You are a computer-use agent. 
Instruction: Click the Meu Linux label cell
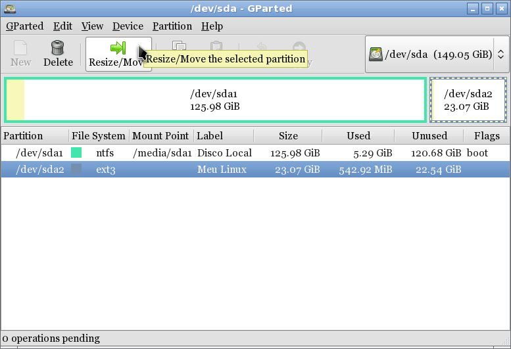[222, 170]
